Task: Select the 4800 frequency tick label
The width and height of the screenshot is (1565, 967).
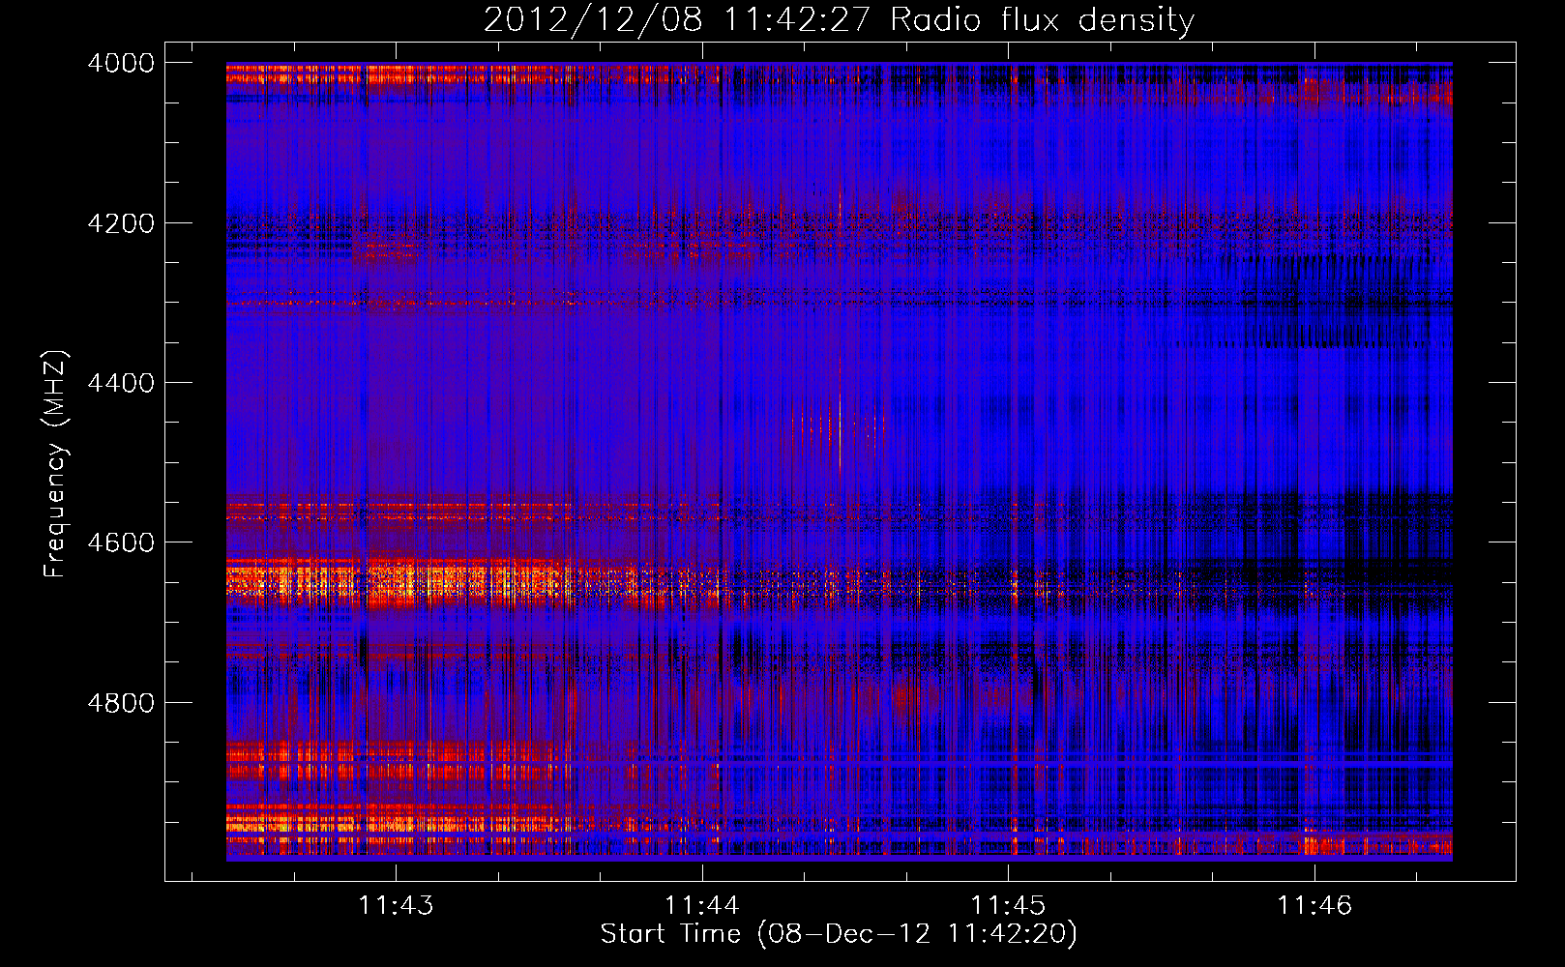Action: point(121,703)
